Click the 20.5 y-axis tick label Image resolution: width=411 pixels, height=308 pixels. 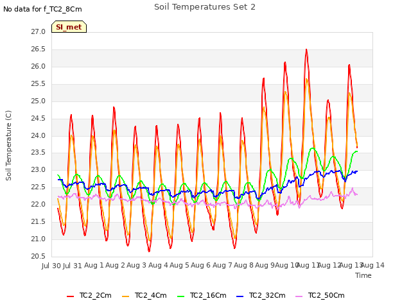pos(39,256)
